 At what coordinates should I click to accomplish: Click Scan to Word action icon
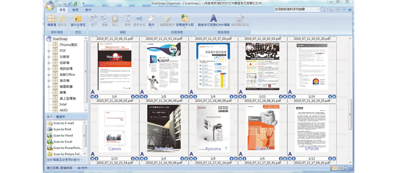(50, 136)
